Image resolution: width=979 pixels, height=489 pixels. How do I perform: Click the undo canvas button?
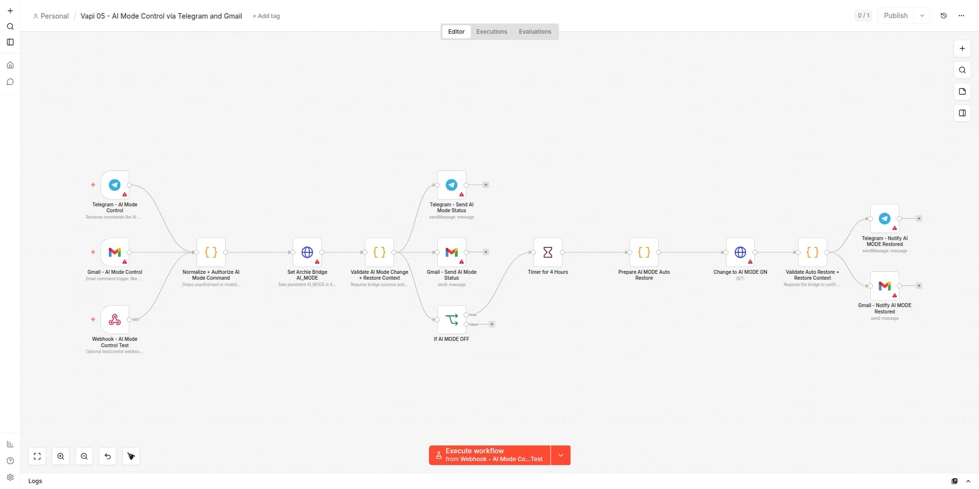click(x=108, y=456)
